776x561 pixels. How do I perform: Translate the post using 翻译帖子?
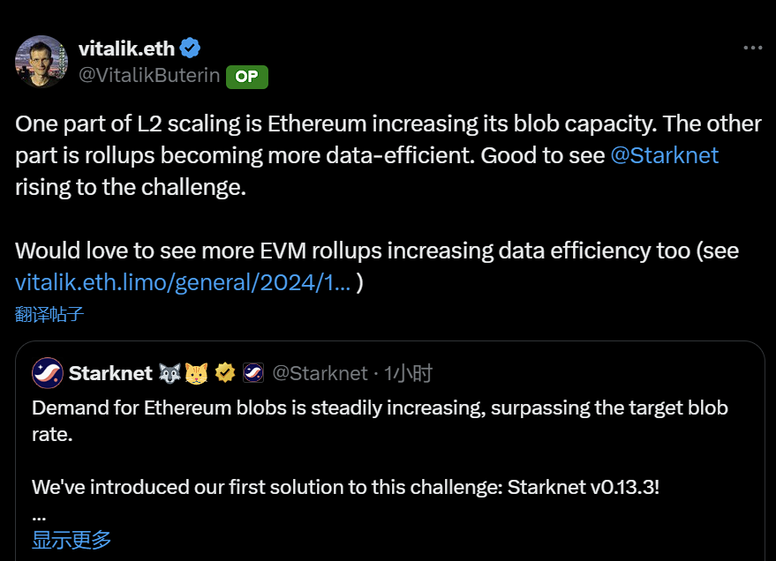pos(48,314)
